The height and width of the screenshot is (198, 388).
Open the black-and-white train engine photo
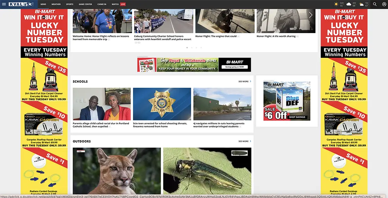(225, 21)
